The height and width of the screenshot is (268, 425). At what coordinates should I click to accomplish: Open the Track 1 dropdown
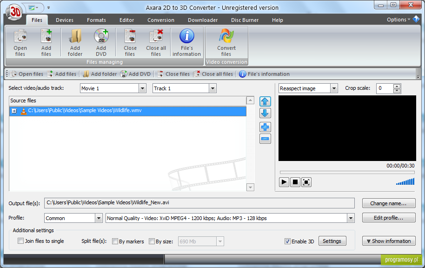[x=213, y=88]
